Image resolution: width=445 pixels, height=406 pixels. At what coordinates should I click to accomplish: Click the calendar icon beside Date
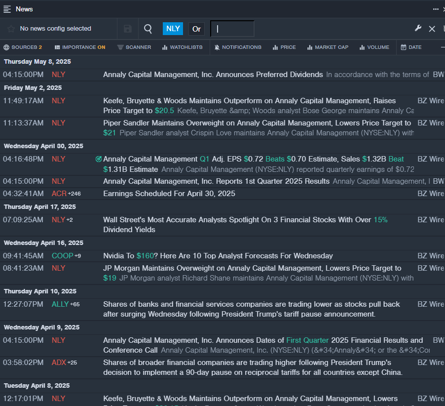(x=404, y=47)
